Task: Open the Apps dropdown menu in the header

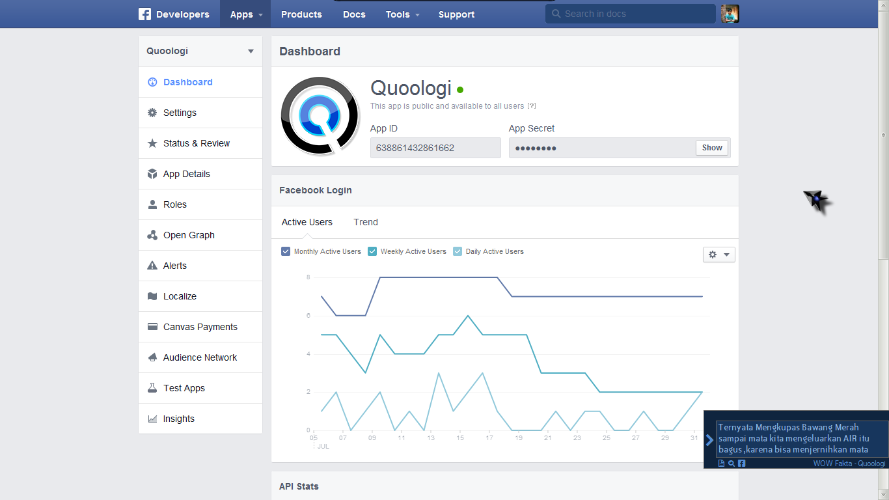Action: [245, 14]
